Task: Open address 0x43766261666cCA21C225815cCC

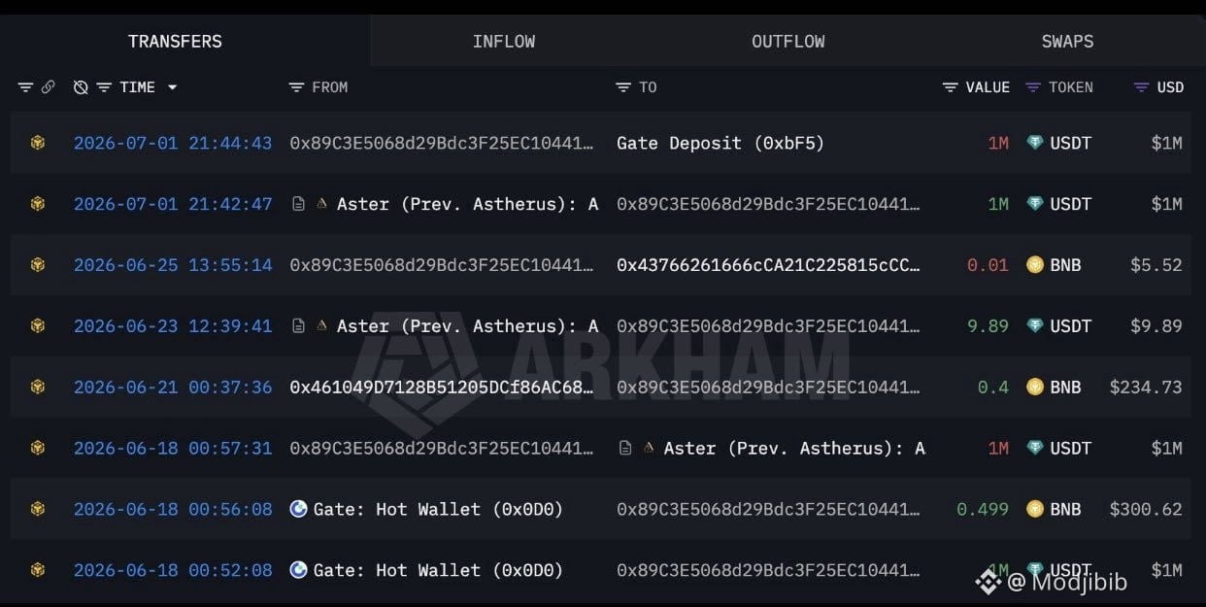Action: (x=768, y=265)
